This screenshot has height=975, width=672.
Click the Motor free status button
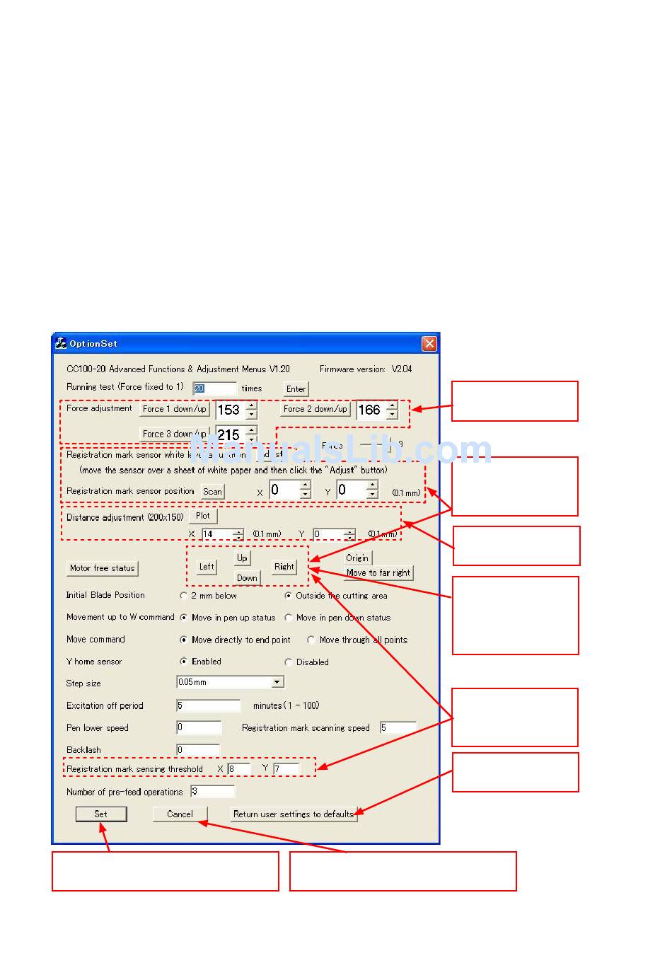click(x=103, y=568)
